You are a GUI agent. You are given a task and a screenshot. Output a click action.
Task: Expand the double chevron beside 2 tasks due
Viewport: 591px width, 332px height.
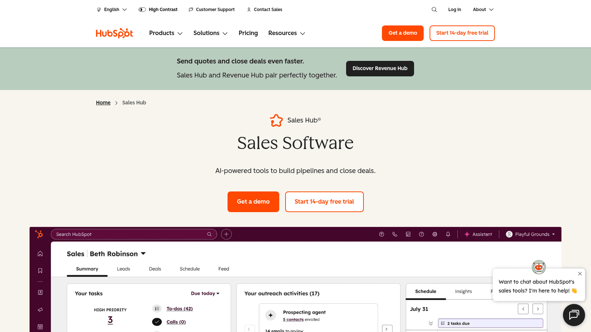[x=431, y=324]
